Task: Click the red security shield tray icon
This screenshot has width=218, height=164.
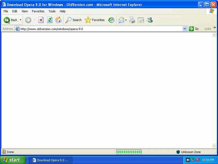Action: point(198,160)
